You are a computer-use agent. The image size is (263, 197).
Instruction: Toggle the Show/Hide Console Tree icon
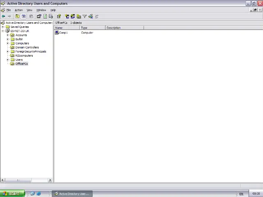coord(23,16)
